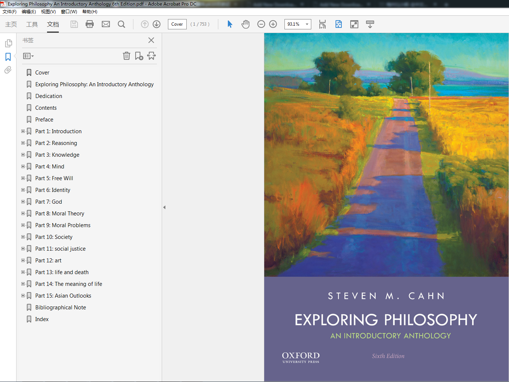
Task: Expand Part 8: Moral Theory bookmark
Action: tap(23, 213)
